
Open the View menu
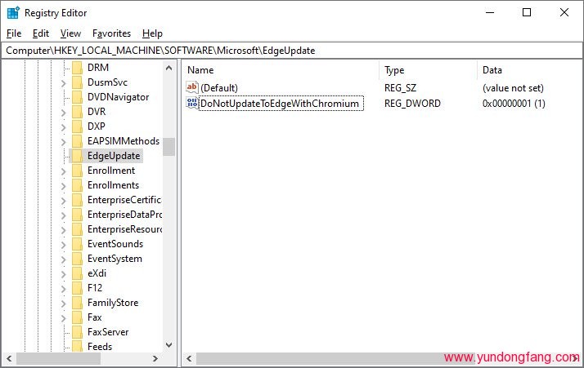(x=70, y=33)
